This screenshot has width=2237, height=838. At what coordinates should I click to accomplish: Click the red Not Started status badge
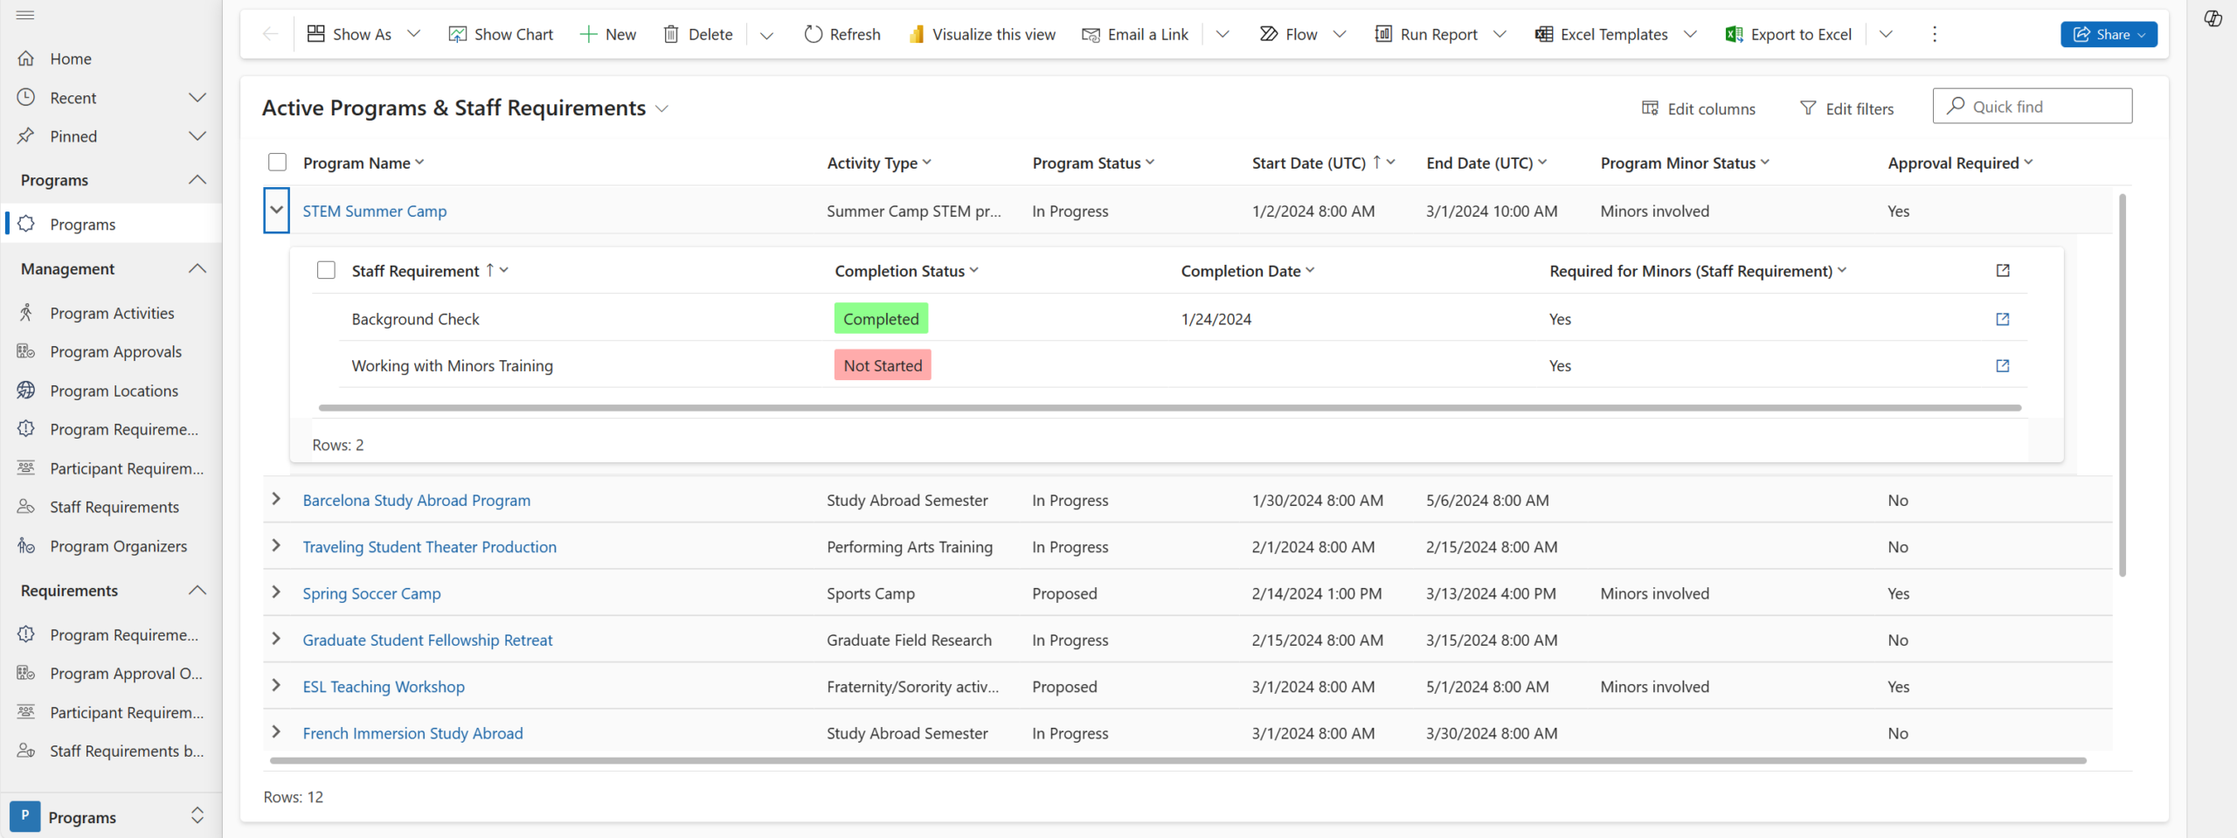(x=883, y=365)
